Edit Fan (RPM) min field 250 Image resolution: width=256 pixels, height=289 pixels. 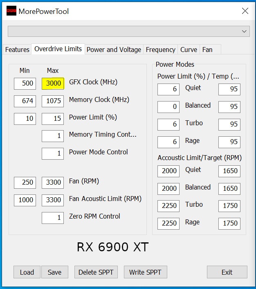(x=25, y=183)
